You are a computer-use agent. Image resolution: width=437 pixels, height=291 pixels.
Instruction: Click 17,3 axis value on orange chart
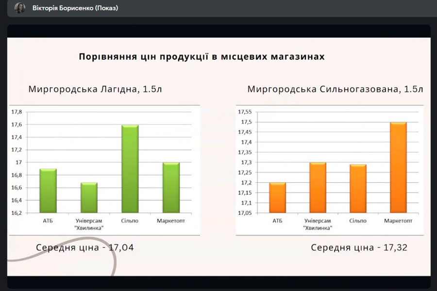pyautogui.click(x=246, y=162)
